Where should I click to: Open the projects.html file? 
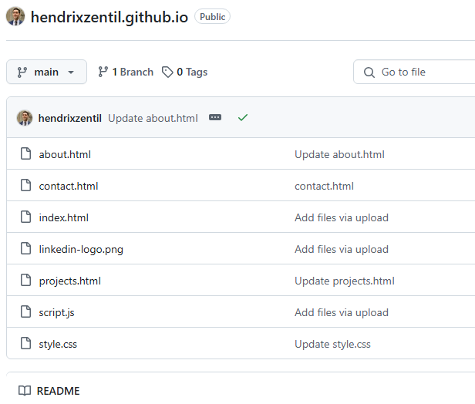[x=70, y=281]
